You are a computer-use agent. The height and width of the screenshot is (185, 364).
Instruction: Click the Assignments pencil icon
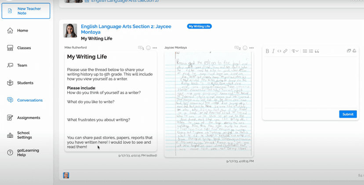tap(10, 118)
